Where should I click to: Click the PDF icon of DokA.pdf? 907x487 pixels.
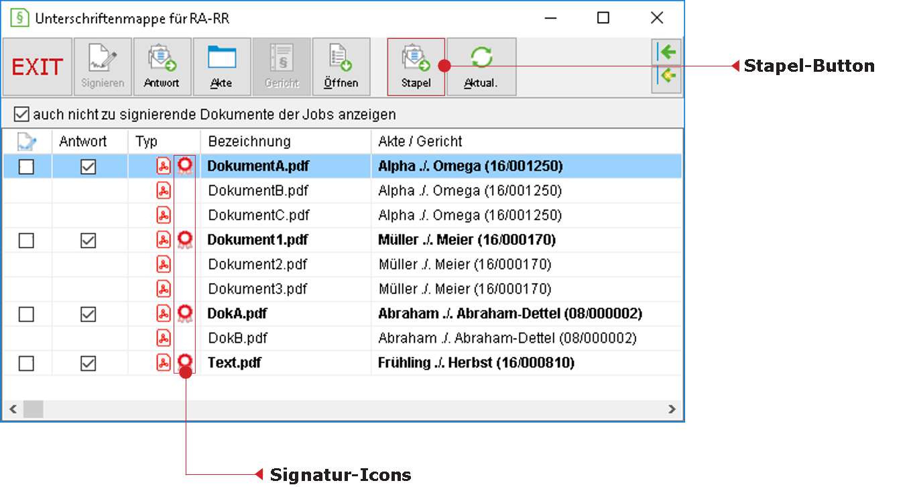coord(164,313)
